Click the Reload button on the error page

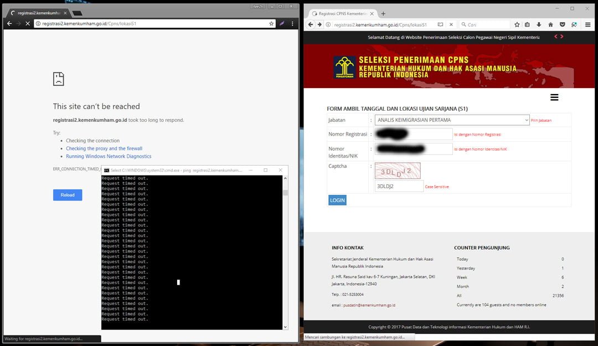point(68,195)
